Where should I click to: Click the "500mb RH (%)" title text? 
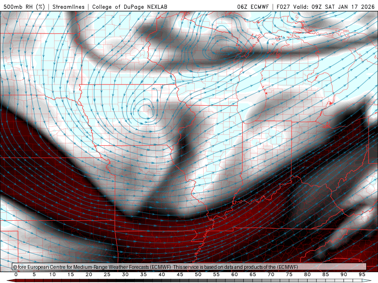pos(24,7)
